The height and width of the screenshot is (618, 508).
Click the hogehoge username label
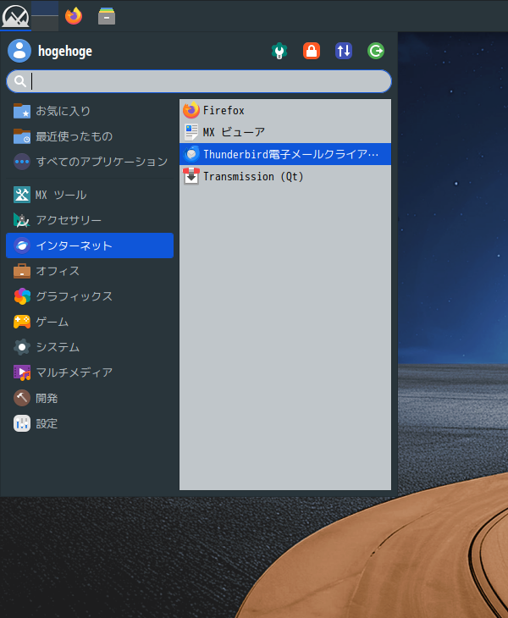point(65,52)
